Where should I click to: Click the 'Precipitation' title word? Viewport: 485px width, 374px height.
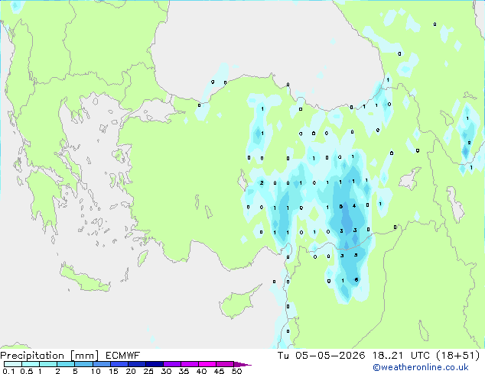(x=32, y=356)
